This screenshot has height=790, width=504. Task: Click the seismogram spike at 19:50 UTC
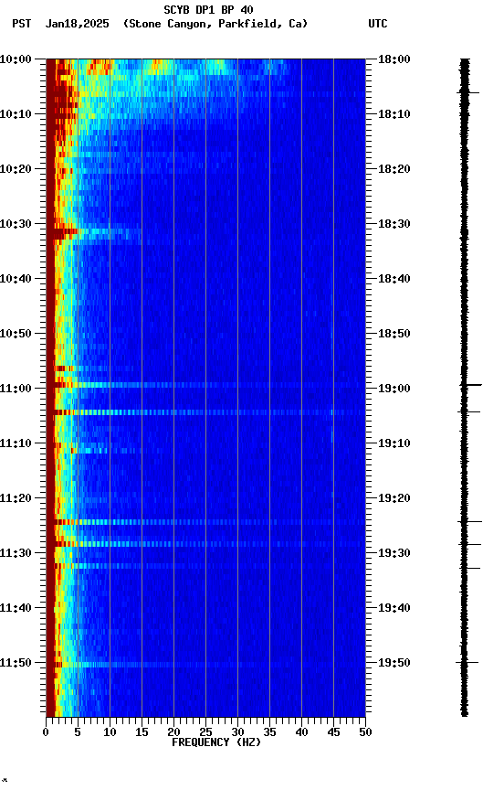point(467,663)
